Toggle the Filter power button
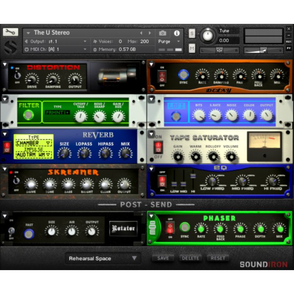Image resolution: width=294 pixels, height=294 pixels. 28,115
